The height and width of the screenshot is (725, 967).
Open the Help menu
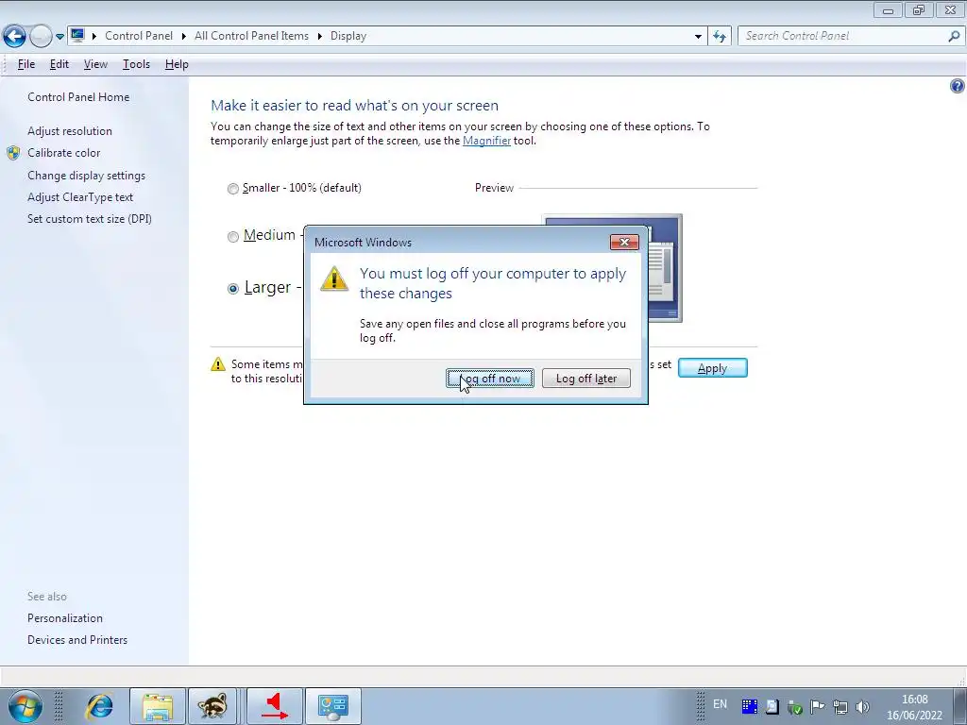[177, 64]
